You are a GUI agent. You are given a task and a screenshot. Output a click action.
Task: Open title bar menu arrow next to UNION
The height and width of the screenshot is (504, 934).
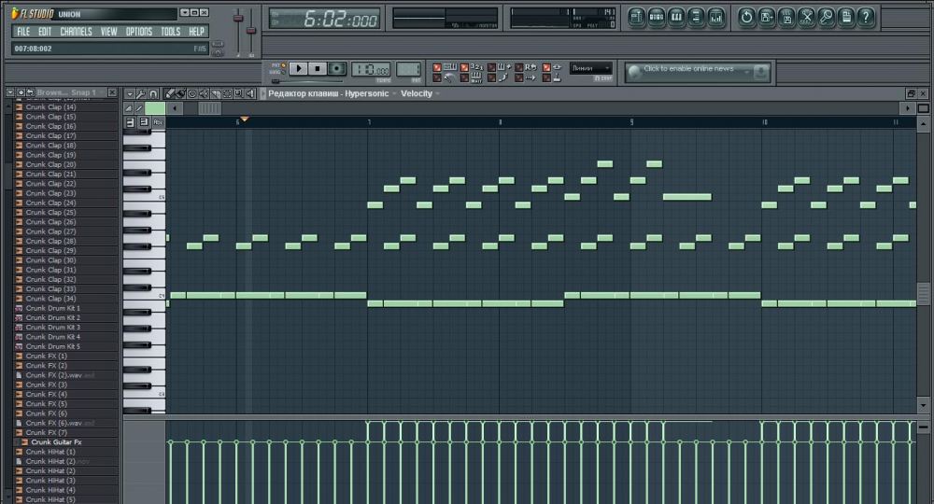[185, 12]
